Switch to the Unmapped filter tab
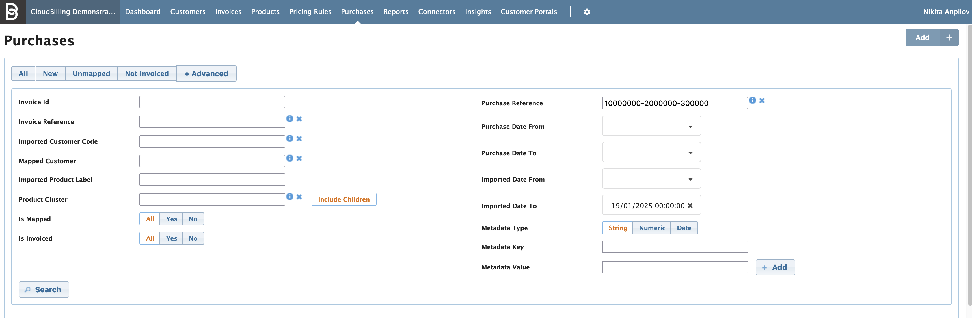 point(91,73)
